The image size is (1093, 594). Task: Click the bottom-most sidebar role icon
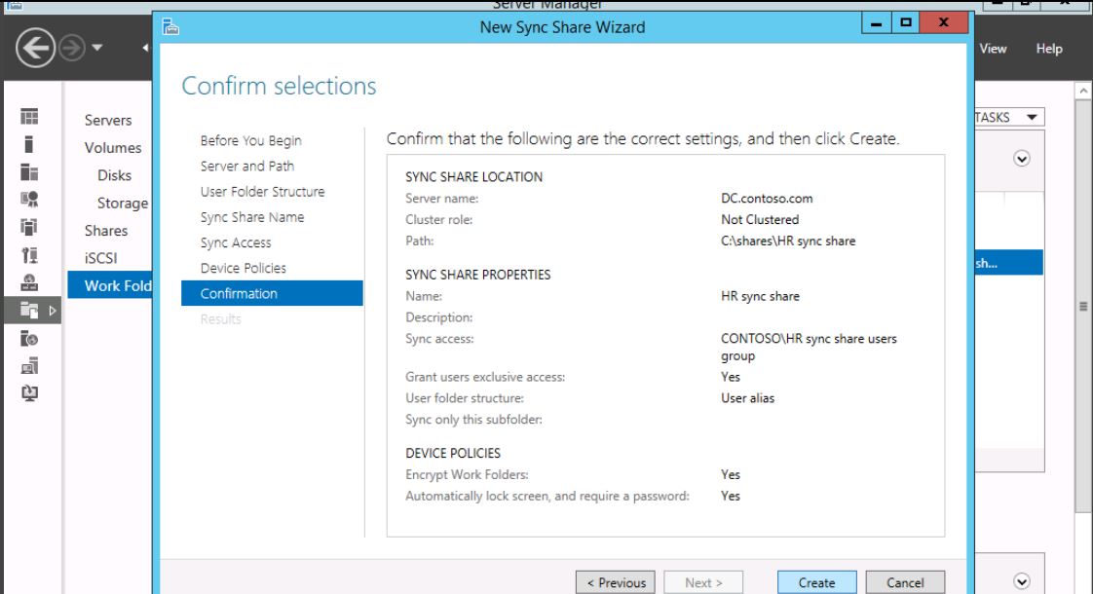click(x=29, y=393)
